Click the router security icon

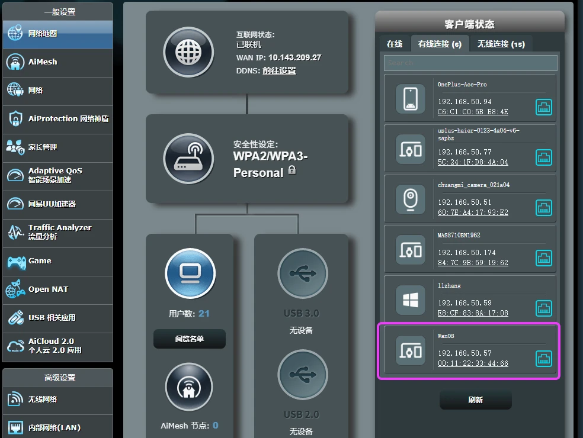tap(188, 159)
